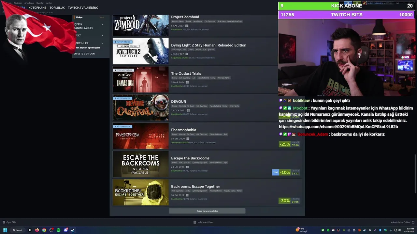Switch to the TOPLULUK community tab
Viewport: 417px width, 234px height.
pos(57,7)
